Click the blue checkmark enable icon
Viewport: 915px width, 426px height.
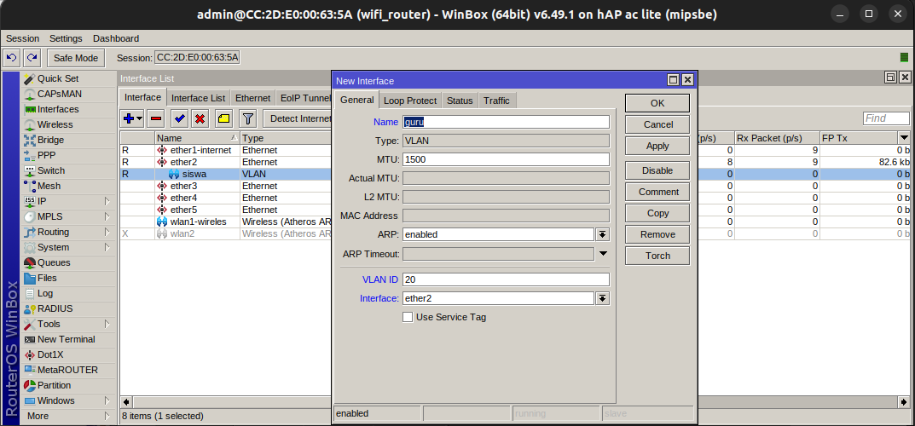[180, 118]
